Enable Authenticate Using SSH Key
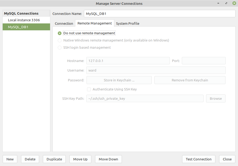238x166 pixels. [x=89, y=89]
